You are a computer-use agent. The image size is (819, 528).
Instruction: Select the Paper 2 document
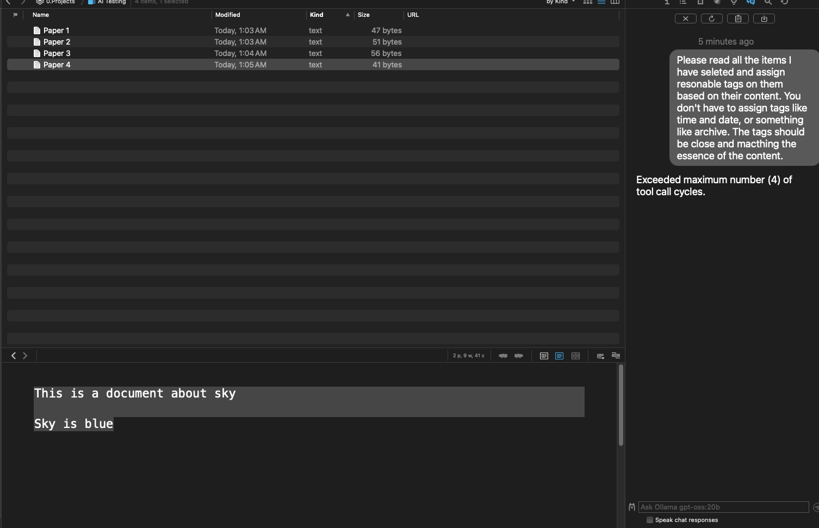click(57, 42)
